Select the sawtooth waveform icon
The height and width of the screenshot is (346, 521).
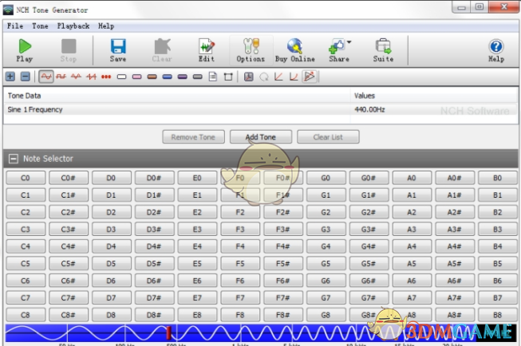91,77
